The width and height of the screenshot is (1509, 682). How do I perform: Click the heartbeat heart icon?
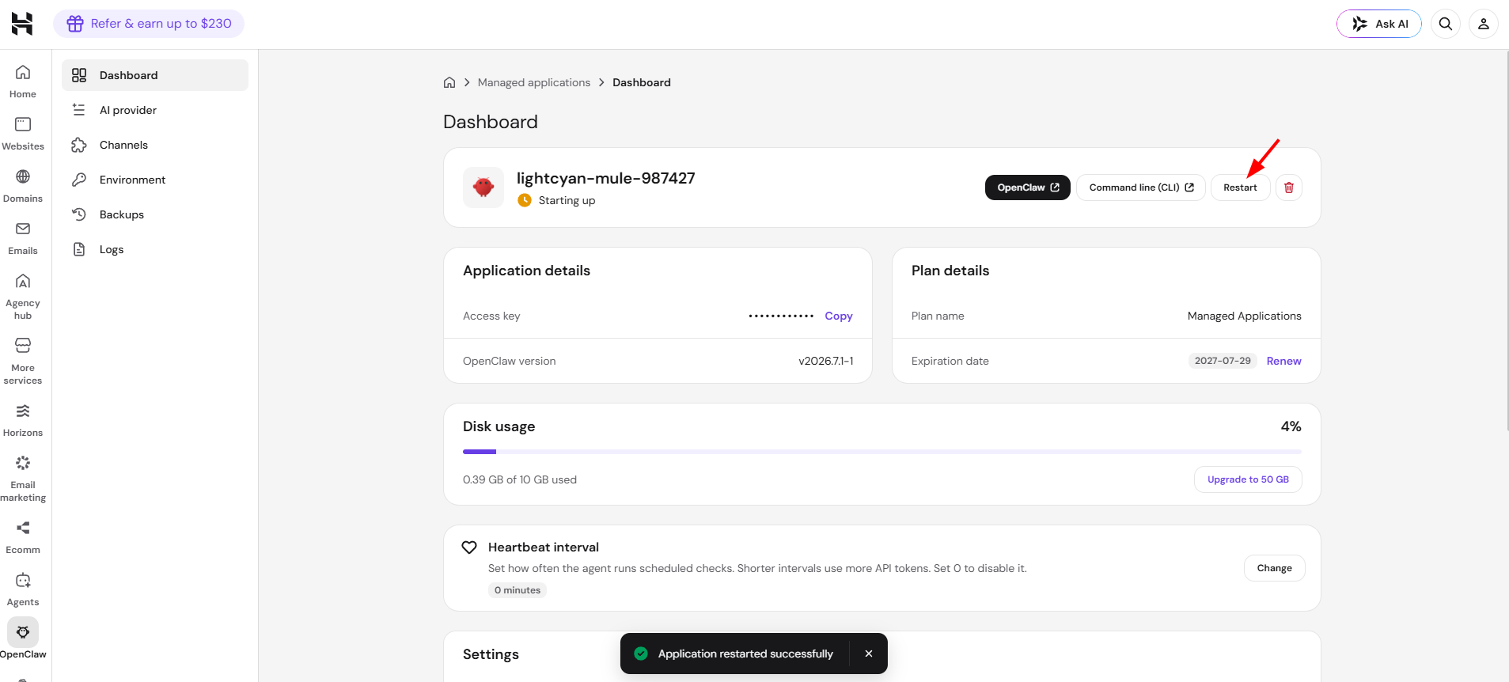(469, 547)
